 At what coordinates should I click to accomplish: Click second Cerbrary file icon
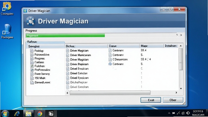click(110, 55)
